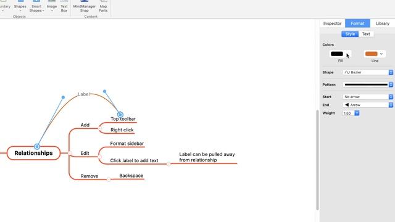The width and height of the screenshot is (395, 222).
Task: Select the Remove topic
Action: pos(89,176)
